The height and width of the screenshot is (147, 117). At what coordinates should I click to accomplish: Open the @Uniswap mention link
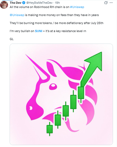coord(17,15)
